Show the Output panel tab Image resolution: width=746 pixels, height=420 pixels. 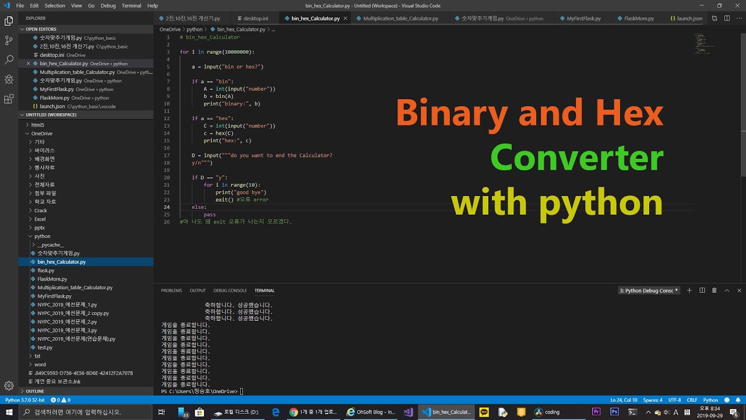[198, 290]
